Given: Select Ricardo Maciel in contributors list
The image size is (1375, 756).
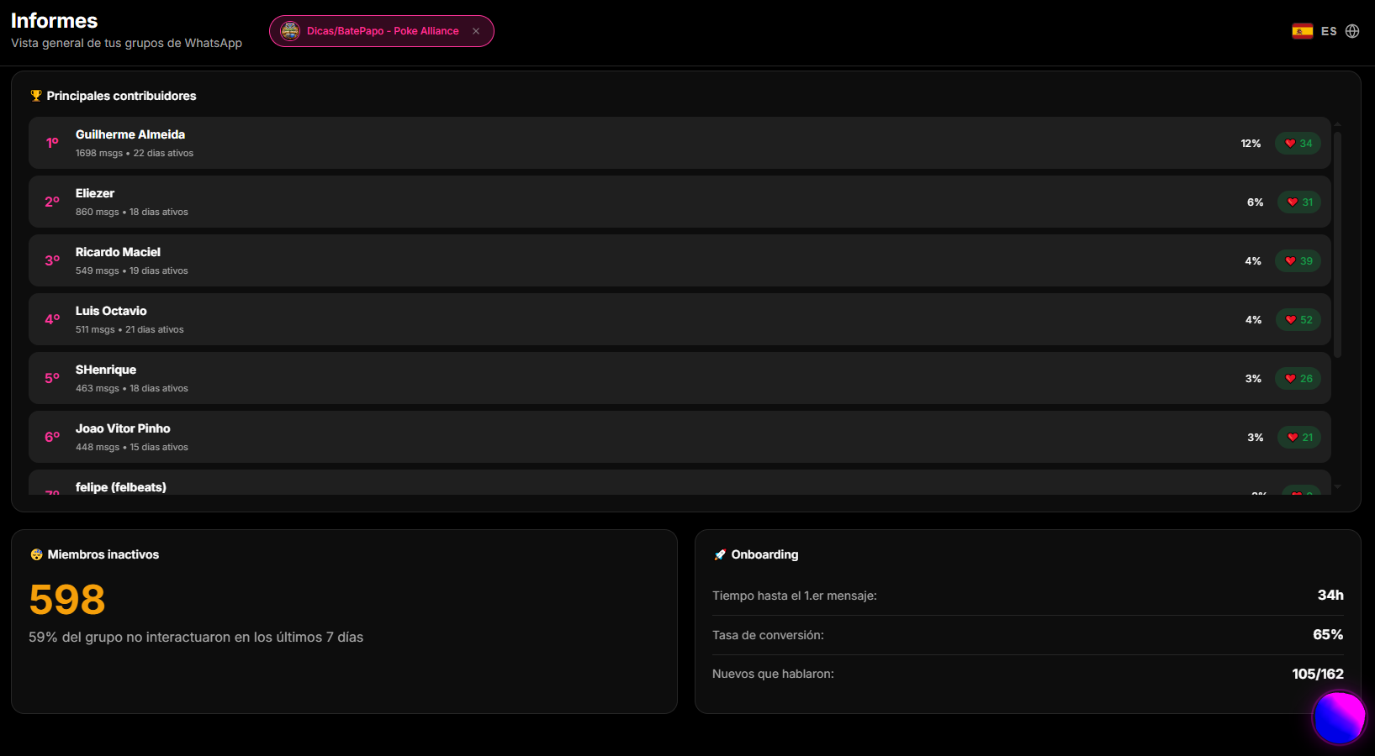Looking at the screenshot, I should point(680,260).
